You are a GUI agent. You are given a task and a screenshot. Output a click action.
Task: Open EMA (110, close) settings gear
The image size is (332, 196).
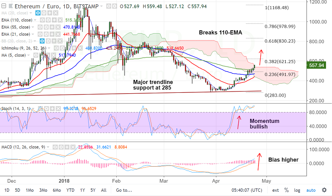[x=48, y=20]
